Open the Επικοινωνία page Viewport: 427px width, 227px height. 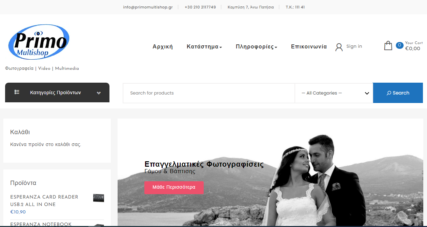click(309, 47)
